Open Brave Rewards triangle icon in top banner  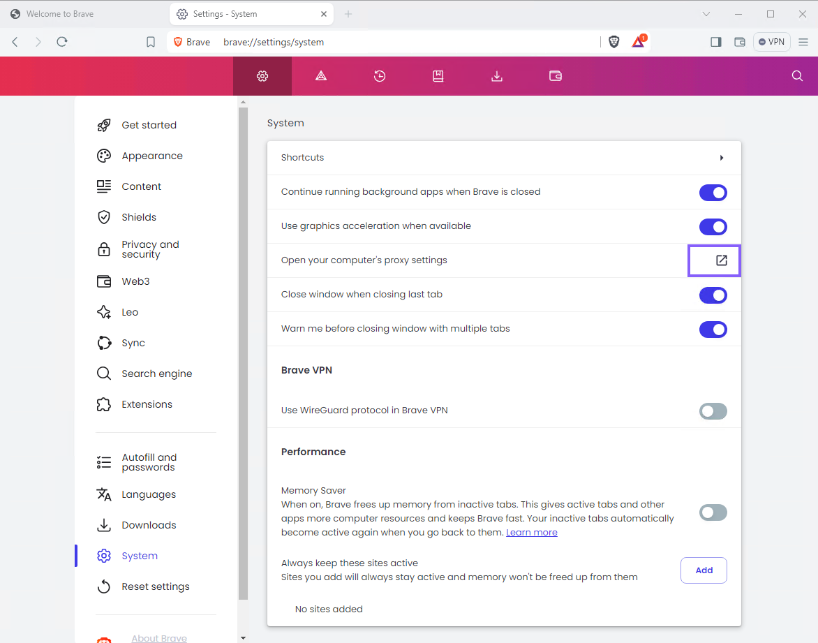[x=321, y=76]
